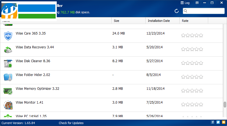Image resolution: width=227 pixels, height=126 pixels.
Task: Open the feedback message icon in title bar
Action: 197,3
